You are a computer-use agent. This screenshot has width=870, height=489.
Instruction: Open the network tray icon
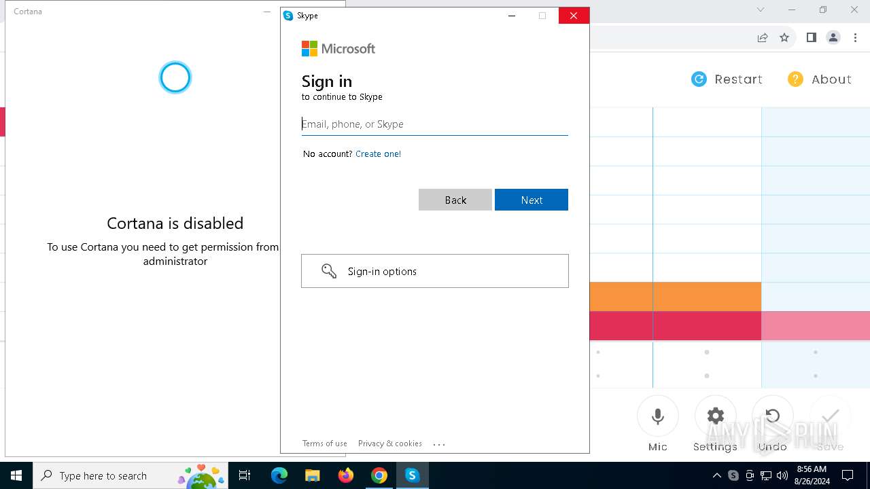point(766,475)
